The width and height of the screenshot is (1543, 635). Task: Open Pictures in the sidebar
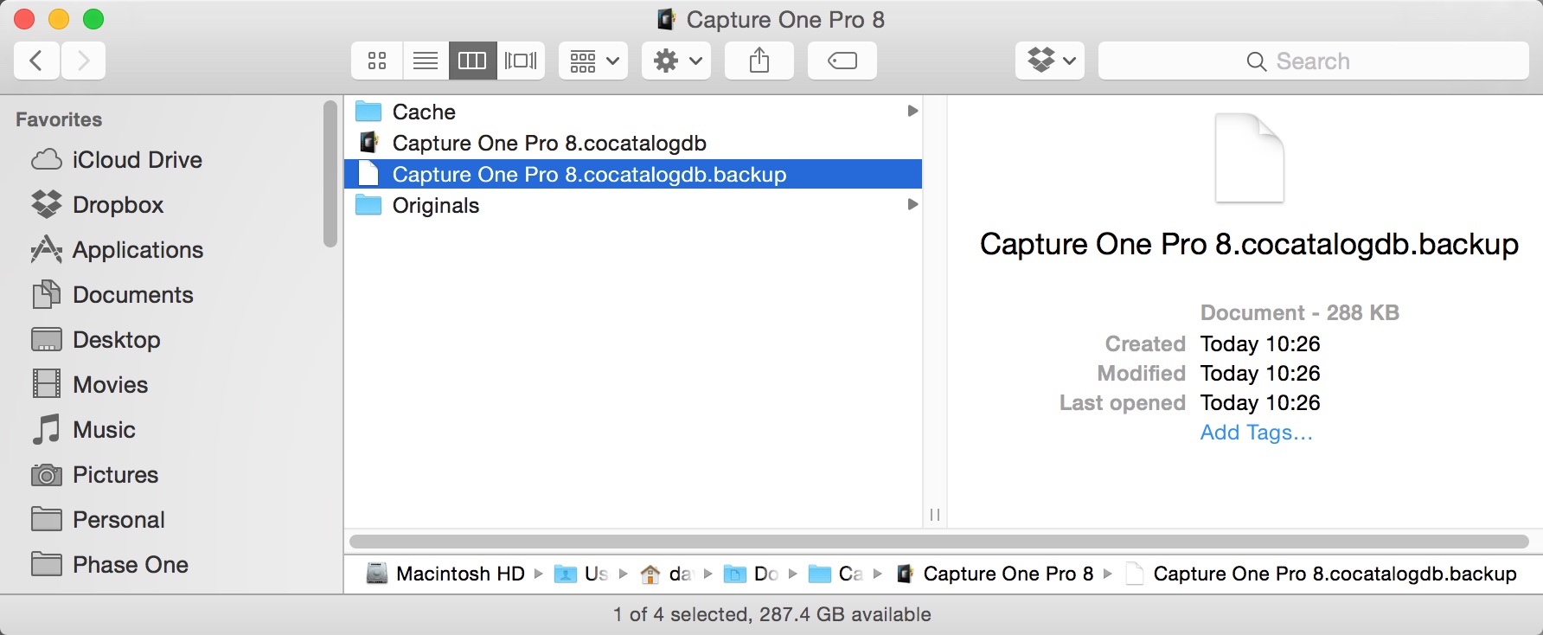tap(95, 475)
